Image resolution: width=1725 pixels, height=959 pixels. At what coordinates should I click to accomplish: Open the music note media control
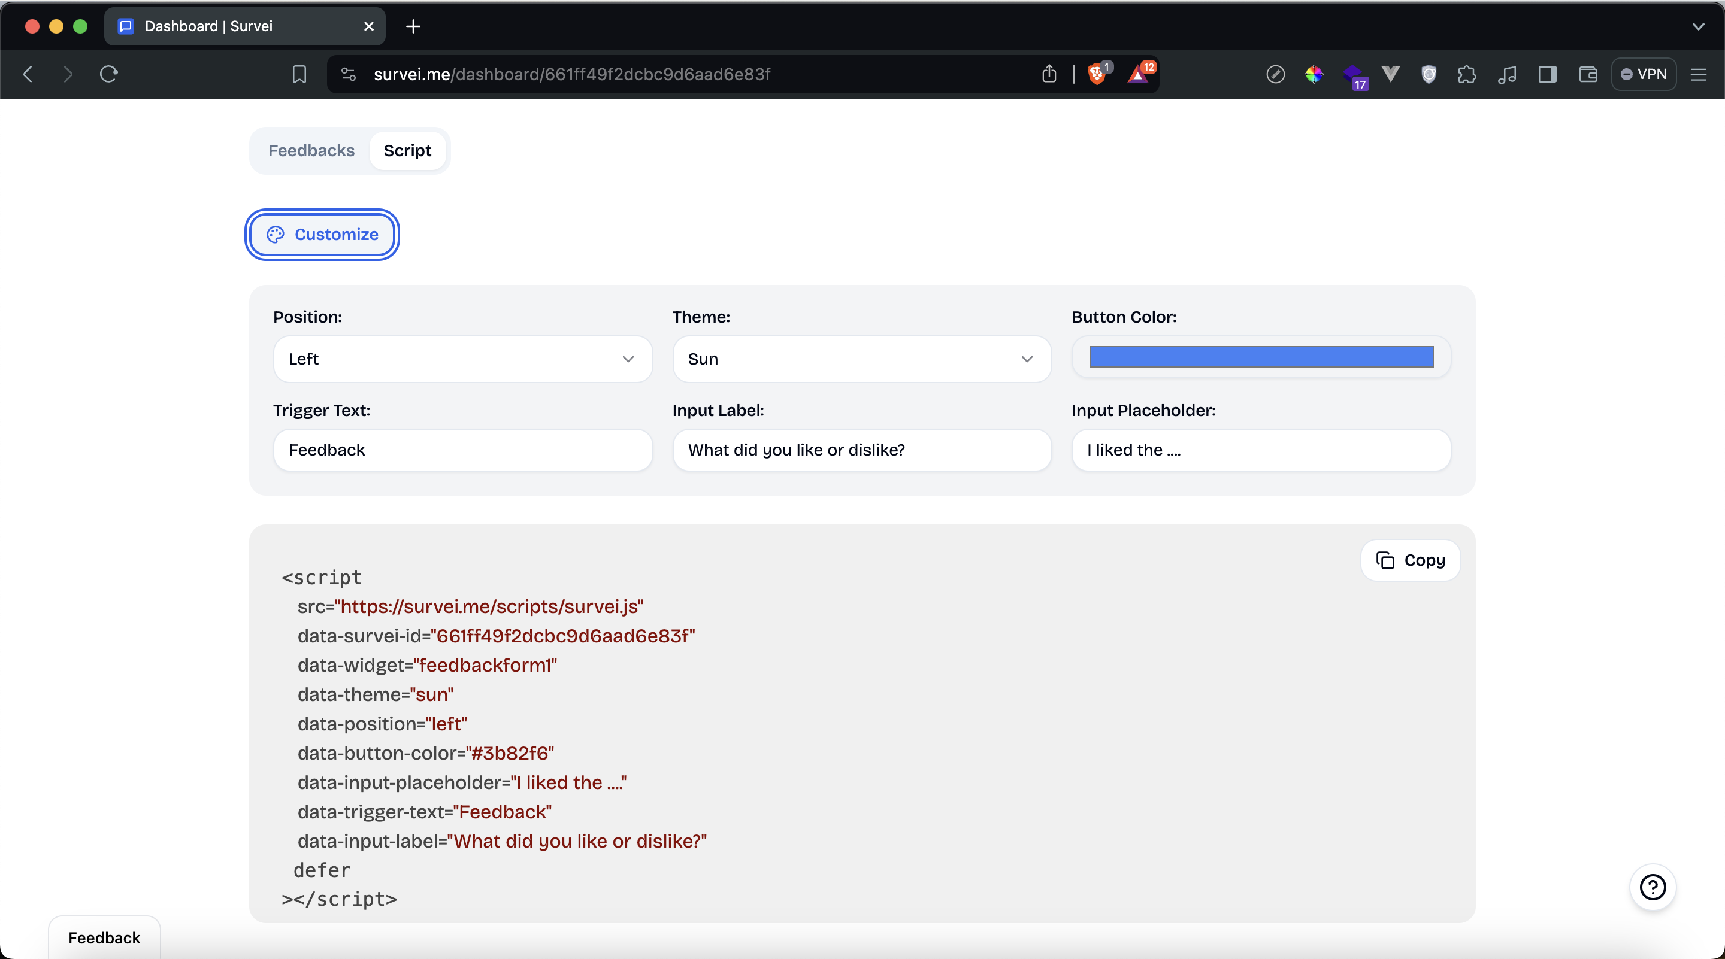(x=1507, y=74)
